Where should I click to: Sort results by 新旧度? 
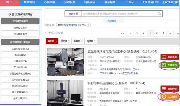[52, 41]
